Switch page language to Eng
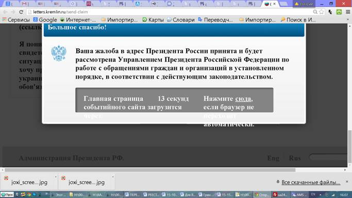 pos(273,158)
